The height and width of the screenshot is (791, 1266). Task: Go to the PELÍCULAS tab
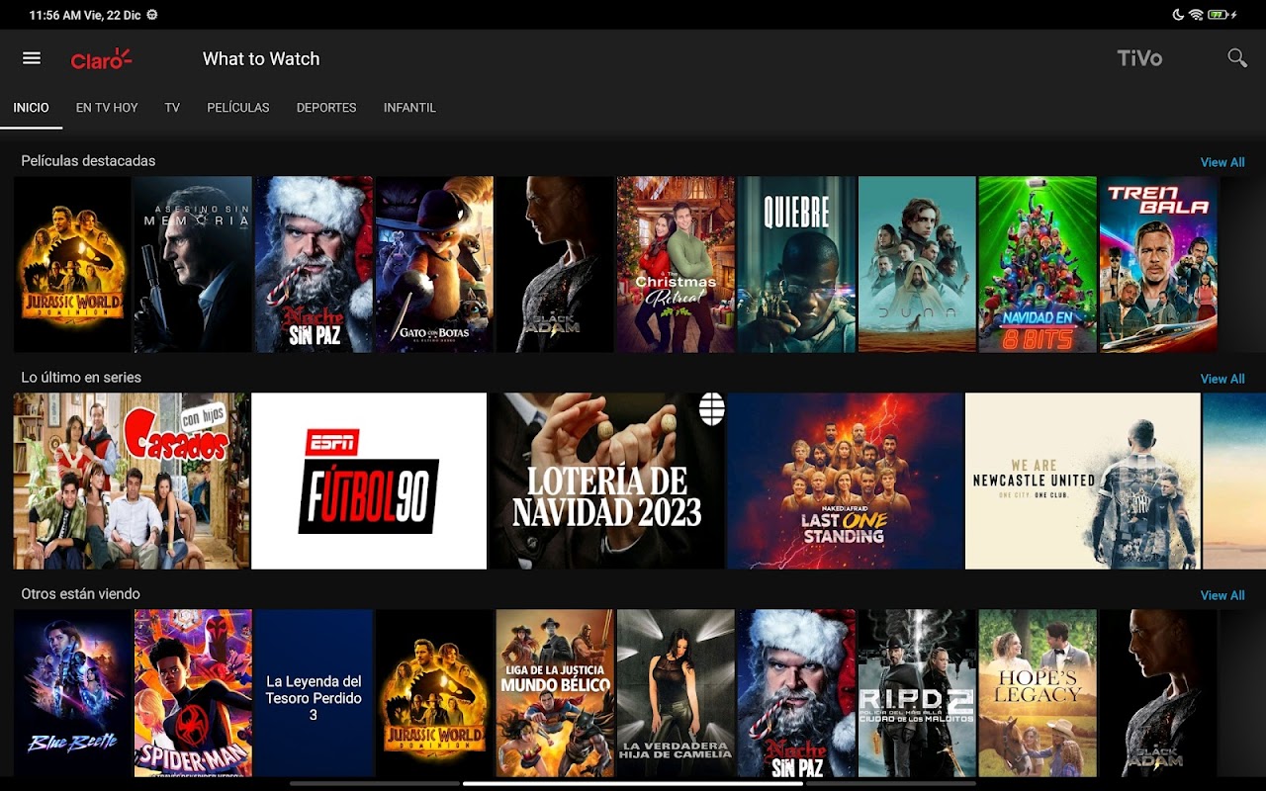(x=238, y=108)
